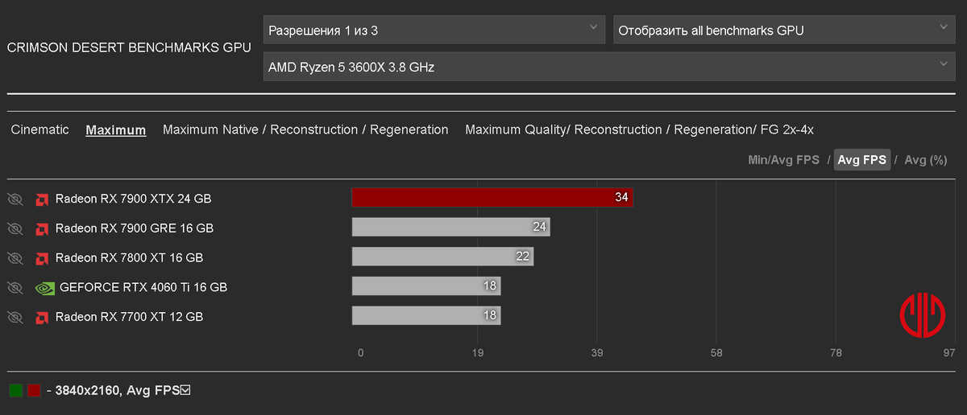The image size is (967, 415).
Task: Click the Radeon RX 7800 XT 16 GB label
Action: click(x=129, y=257)
